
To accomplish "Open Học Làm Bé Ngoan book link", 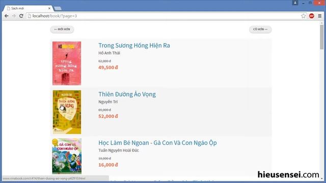I will 157,143.
